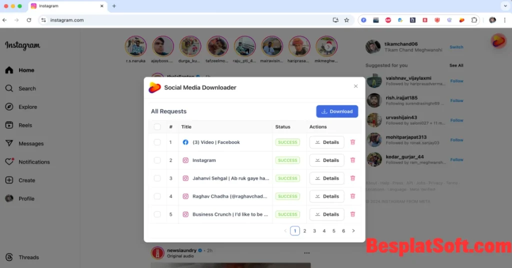
Task: Click Create in the Instagram sidebar
Action: (x=20, y=180)
